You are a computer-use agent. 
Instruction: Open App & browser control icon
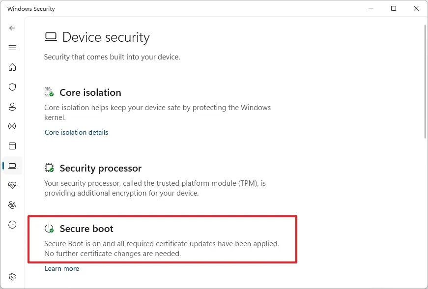point(12,146)
